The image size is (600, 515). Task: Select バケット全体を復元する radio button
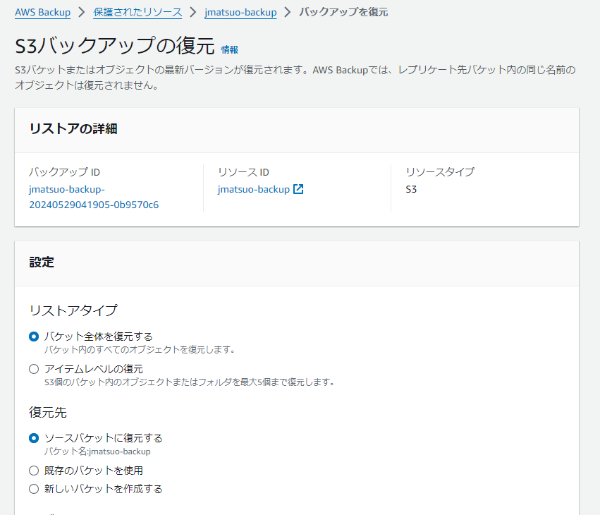point(34,337)
